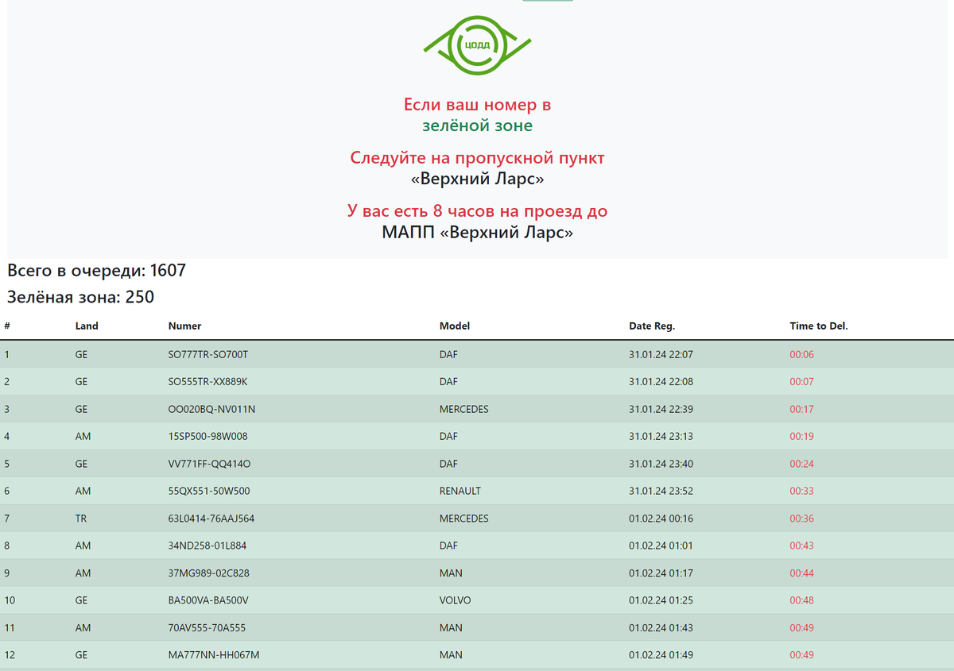Screen dimensions: 954x671
Task: Select plate number 34ND258-01L884
Action: click(207, 546)
